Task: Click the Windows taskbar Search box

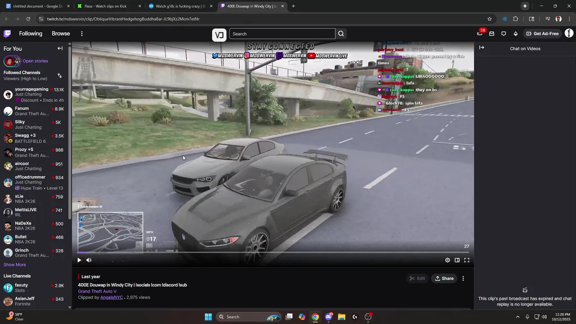Action: [249, 317]
